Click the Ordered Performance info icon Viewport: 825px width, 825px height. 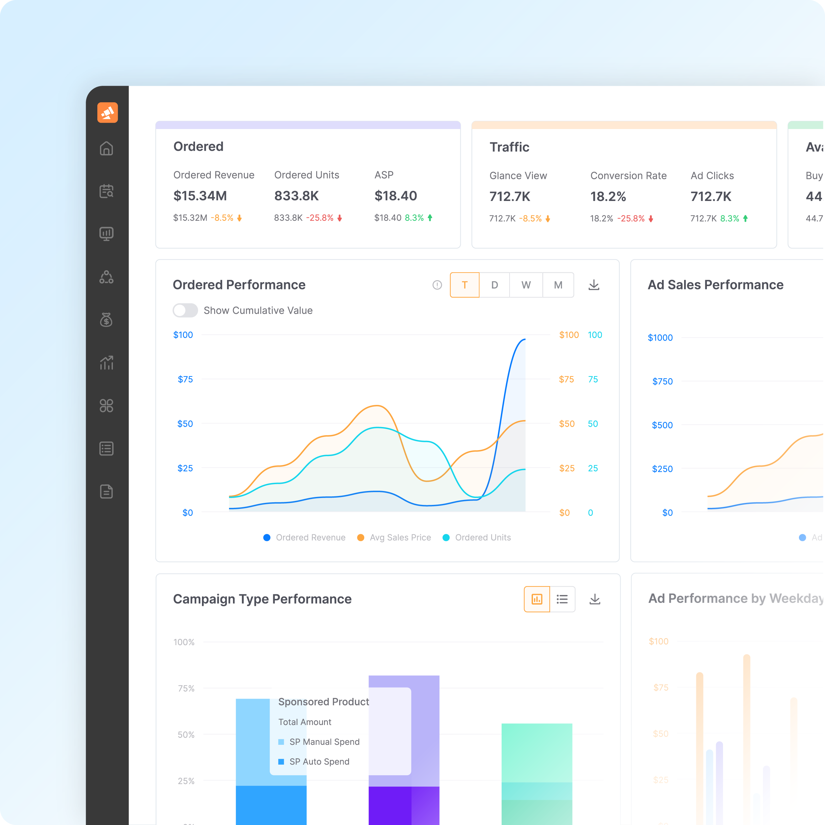click(x=437, y=285)
